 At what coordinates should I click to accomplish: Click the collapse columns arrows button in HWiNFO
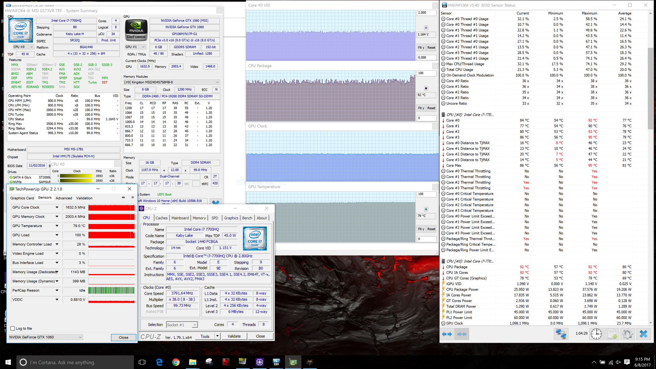point(462,334)
